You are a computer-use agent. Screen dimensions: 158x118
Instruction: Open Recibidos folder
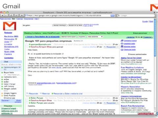tap(11, 36)
